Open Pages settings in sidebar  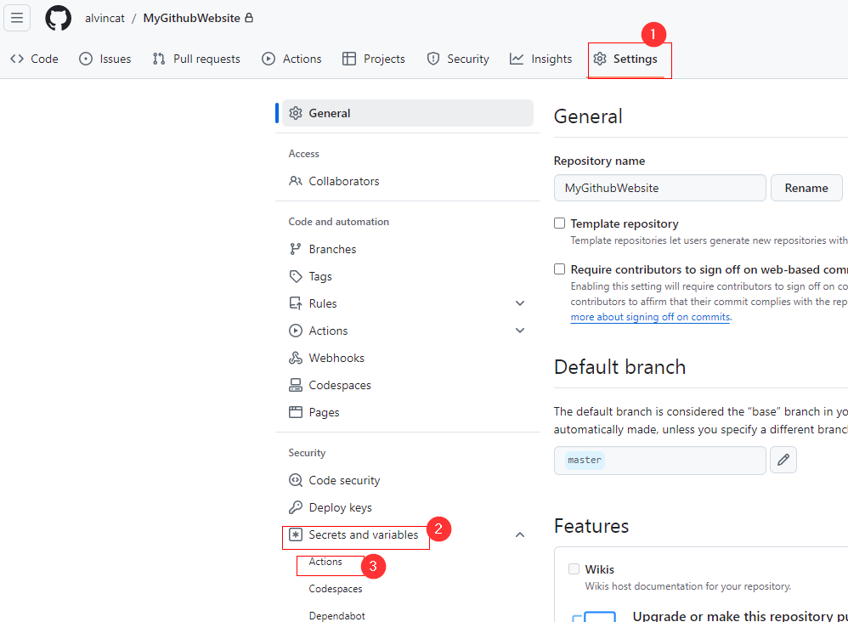click(x=324, y=412)
